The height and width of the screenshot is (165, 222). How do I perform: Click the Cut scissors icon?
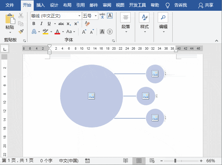pyautogui.click(x=21, y=16)
